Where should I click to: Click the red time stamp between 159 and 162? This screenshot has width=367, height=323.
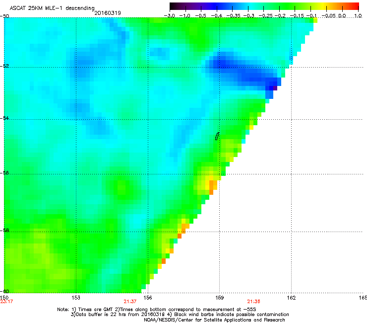click(x=253, y=302)
